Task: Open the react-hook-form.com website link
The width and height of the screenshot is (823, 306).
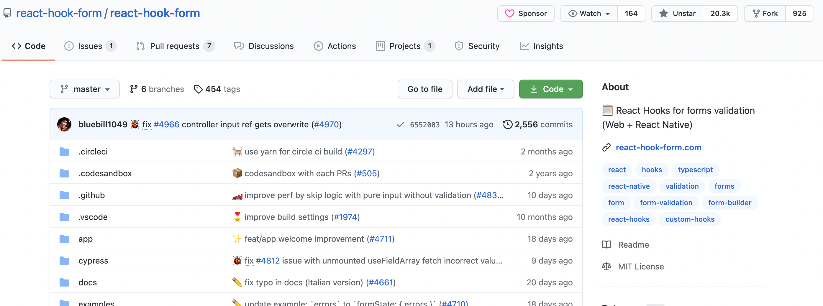Action: click(658, 148)
